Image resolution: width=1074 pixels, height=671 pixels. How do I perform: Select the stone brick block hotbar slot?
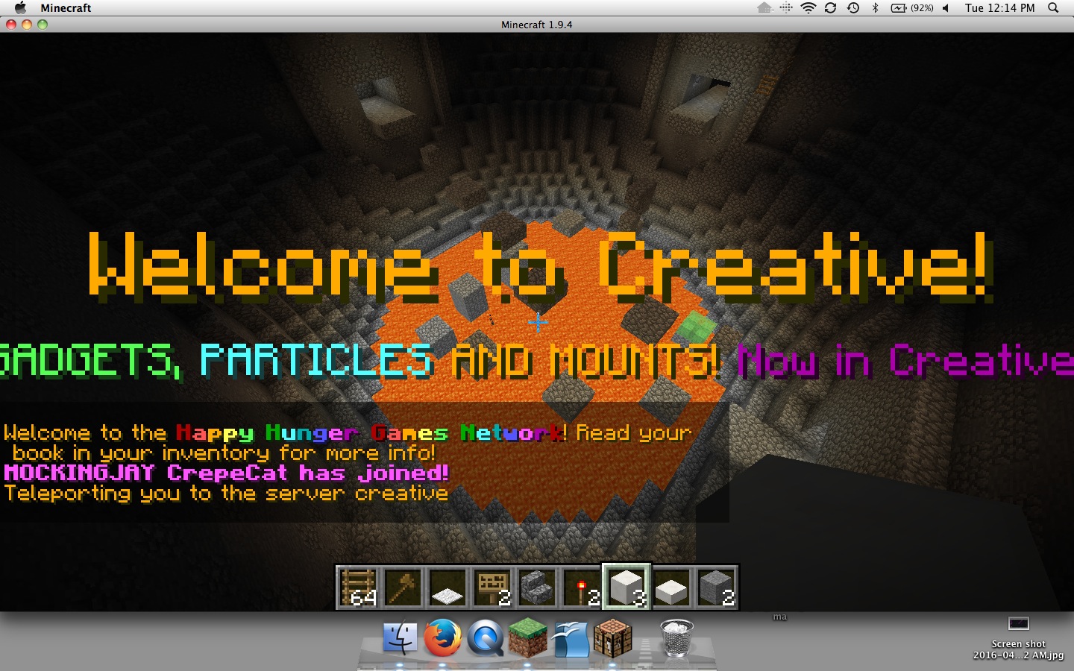coord(716,587)
